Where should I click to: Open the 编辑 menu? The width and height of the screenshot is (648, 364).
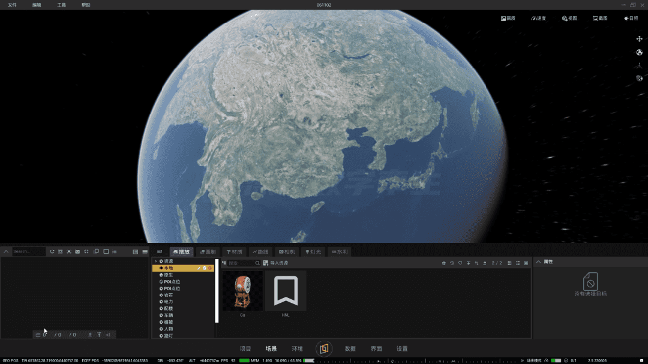pyautogui.click(x=37, y=5)
